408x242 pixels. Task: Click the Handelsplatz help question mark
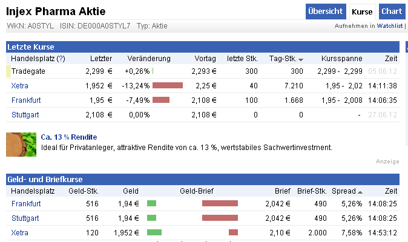[61, 59]
